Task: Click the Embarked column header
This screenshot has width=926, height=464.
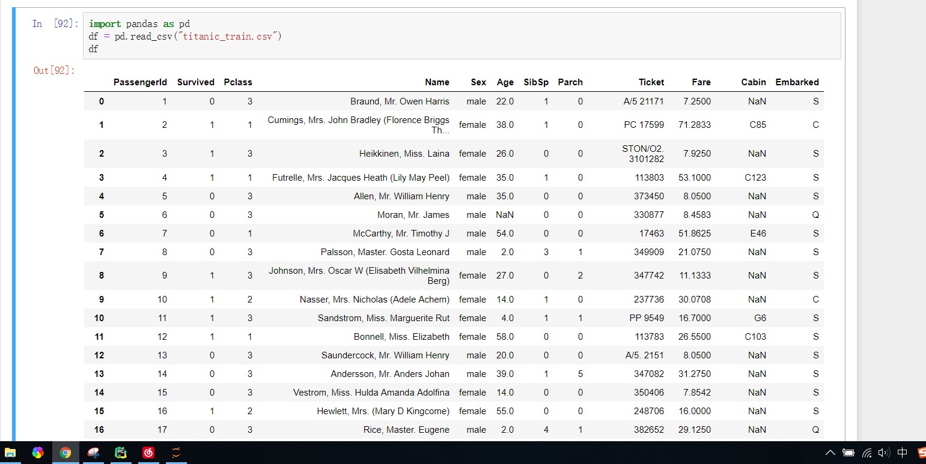Action: [x=797, y=82]
